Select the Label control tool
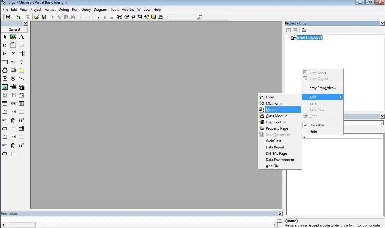Viewport: 385px width, 228px height. (x=21, y=37)
